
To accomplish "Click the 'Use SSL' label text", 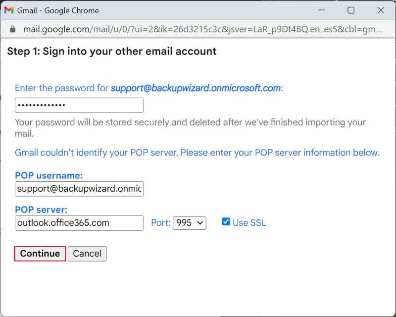I will coord(249,223).
